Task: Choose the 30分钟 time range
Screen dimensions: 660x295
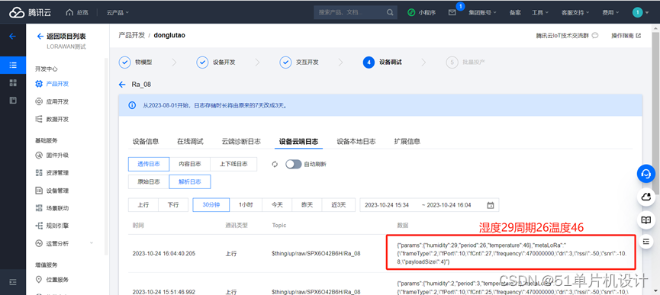Action: [211, 205]
